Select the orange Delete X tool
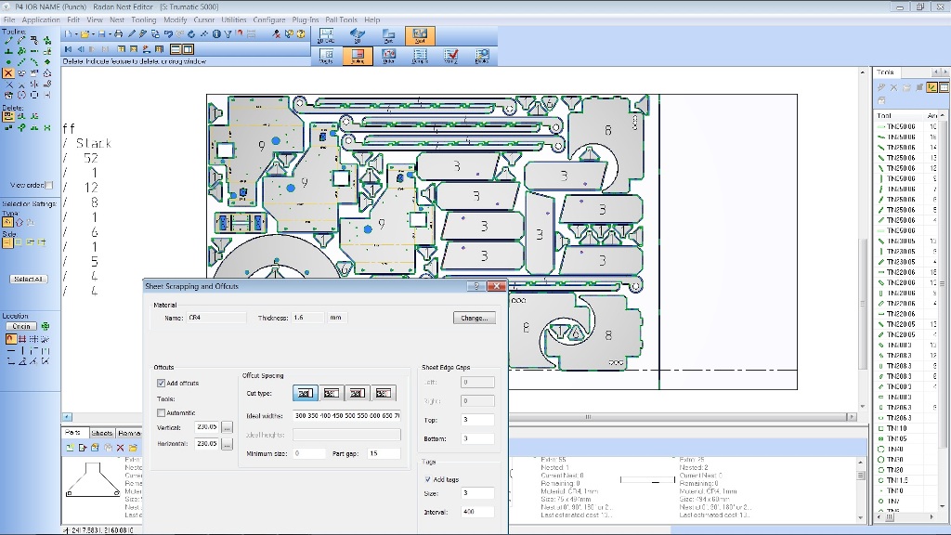This screenshot has height=535, width=951. (8, 72)
